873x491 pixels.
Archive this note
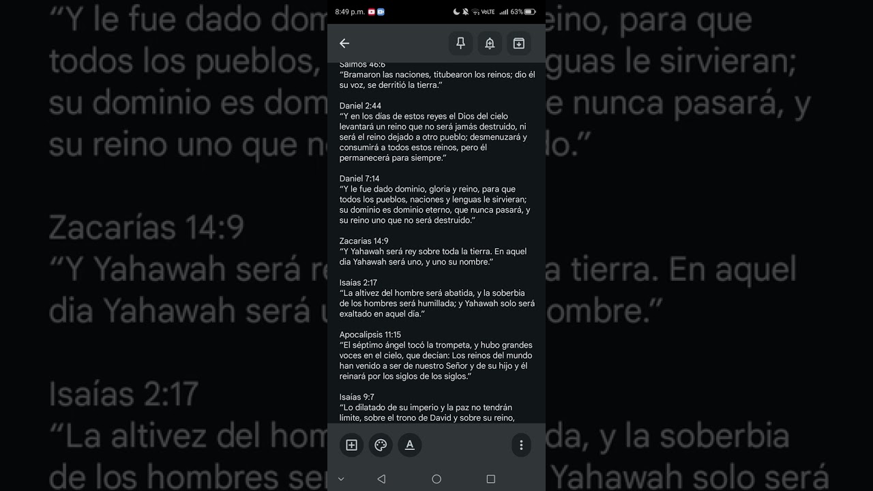[518, 44]
